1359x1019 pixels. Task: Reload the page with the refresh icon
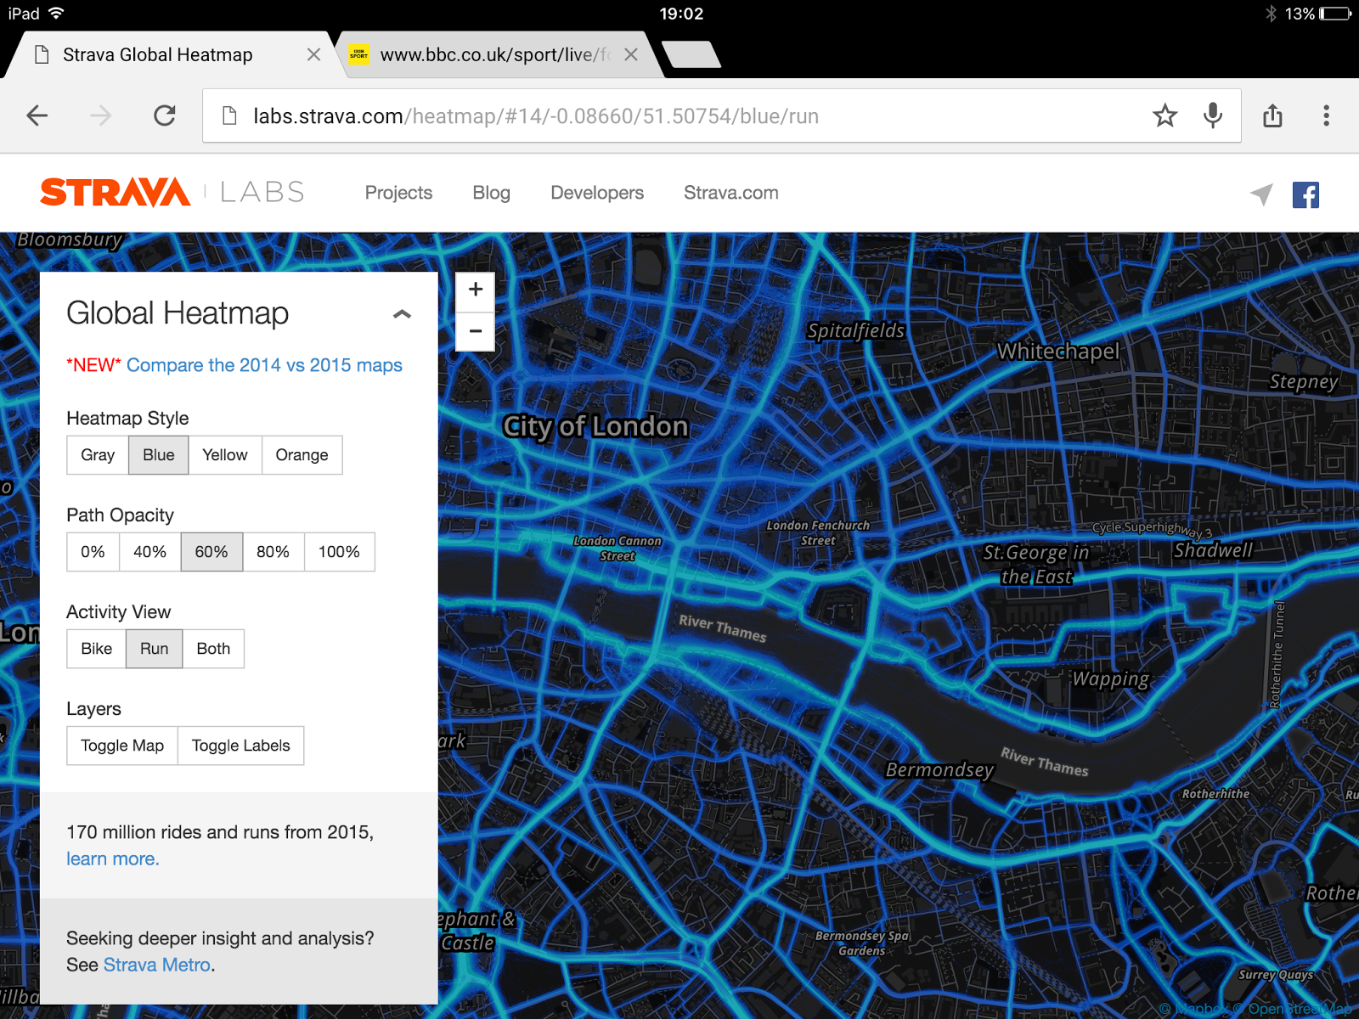165,115
